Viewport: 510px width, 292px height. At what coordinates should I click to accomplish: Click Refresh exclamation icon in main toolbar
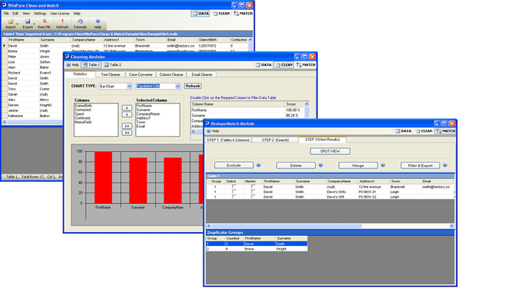pos(62,21)
